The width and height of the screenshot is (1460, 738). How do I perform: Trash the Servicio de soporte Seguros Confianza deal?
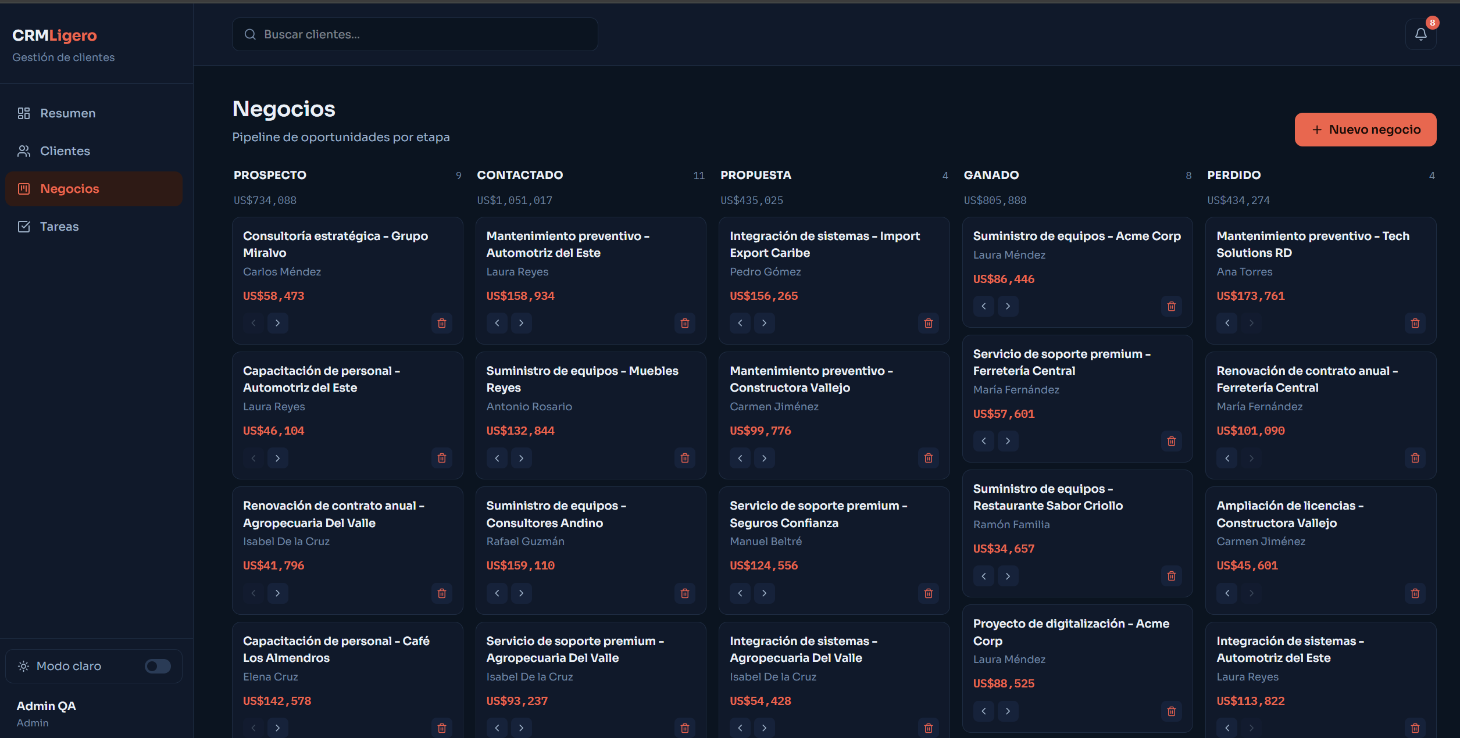point(929,593)
